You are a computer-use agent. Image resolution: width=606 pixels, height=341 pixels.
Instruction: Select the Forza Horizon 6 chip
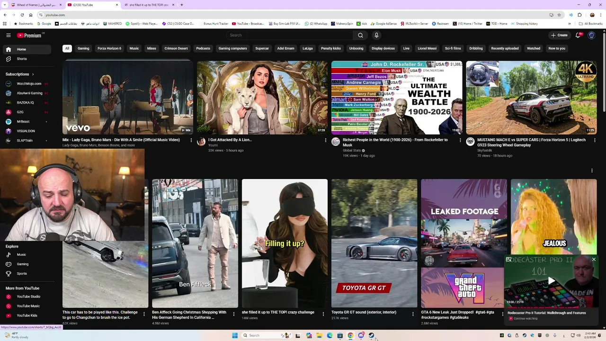pyautogui.click(x=109, y=48)
